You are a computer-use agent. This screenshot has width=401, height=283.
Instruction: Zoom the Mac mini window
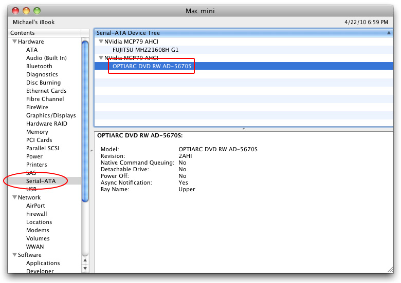click(x=37, y=11)
